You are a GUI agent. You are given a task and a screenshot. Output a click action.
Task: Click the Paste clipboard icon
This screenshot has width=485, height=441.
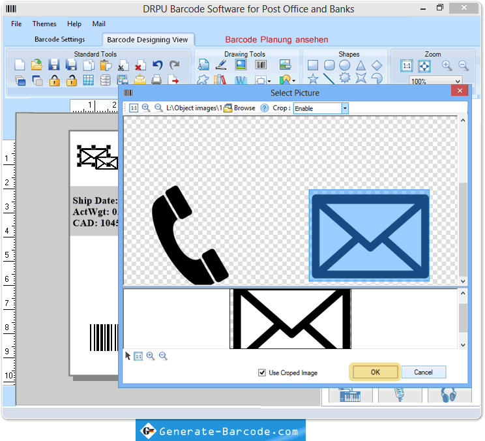pyautogui.click(x=106, y=65)
